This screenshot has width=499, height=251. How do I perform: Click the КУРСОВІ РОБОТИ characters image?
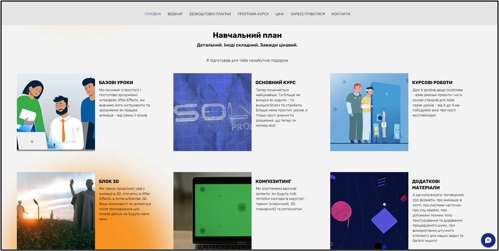point(369,112)
